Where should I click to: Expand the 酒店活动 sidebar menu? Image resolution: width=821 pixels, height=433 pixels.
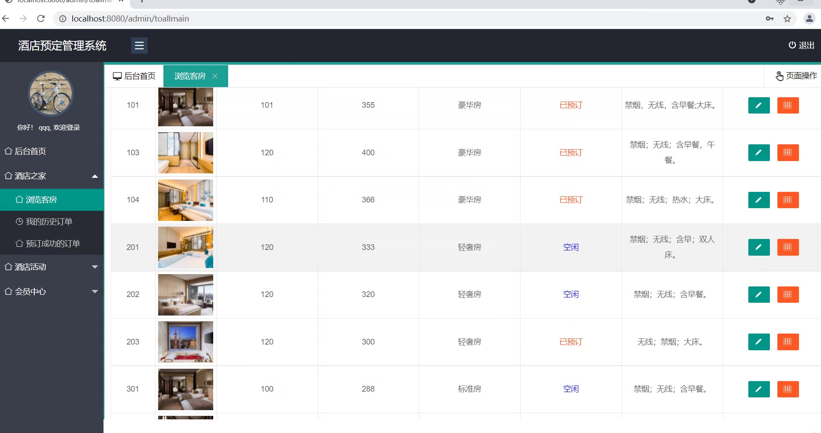tap(52, 267)
